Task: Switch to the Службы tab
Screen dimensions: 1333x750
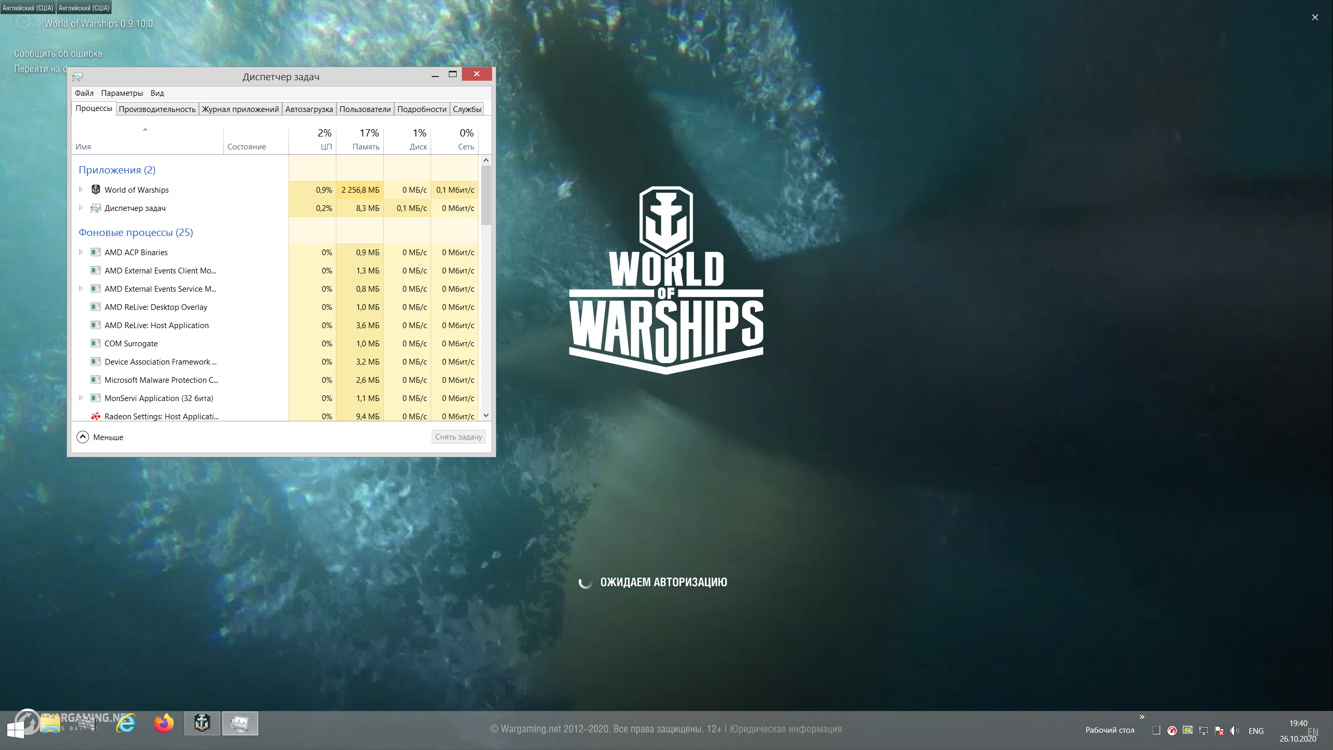Action: point(467,109)
